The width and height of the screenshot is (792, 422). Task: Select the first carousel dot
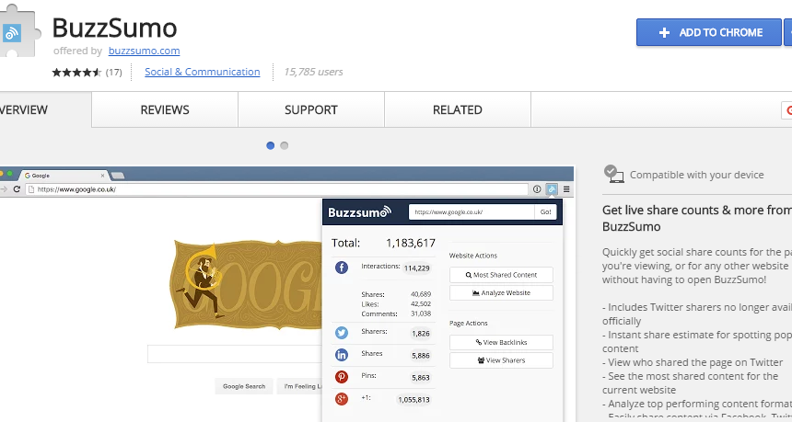coord(270,145)
